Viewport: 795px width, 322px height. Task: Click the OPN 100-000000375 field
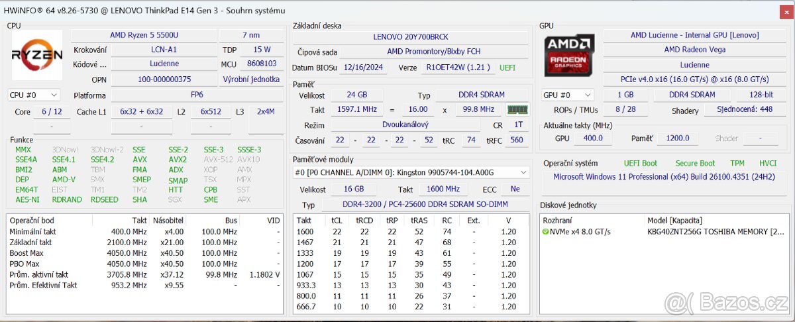click(x=164, y=79)
